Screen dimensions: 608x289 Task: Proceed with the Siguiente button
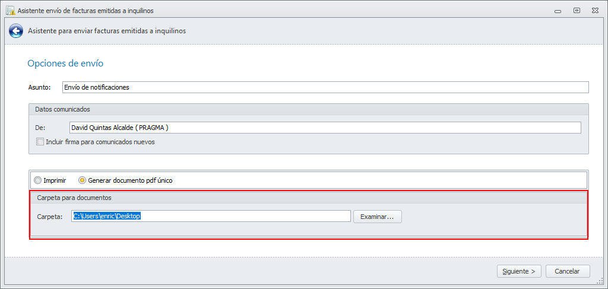[519, 271]
